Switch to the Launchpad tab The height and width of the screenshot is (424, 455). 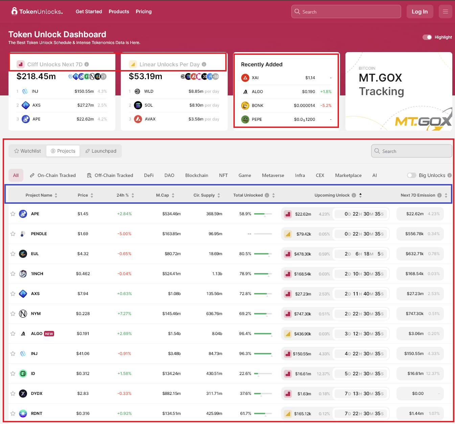click(101, 151)
